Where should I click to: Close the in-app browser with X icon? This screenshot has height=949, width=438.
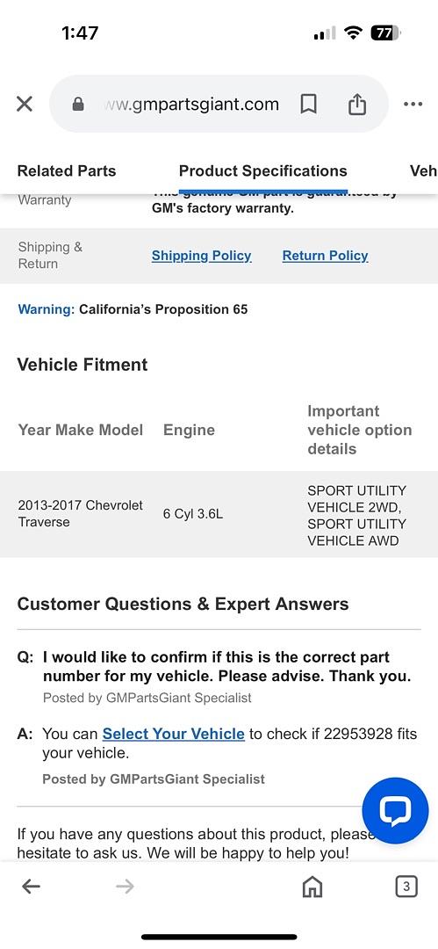(25, 104)
